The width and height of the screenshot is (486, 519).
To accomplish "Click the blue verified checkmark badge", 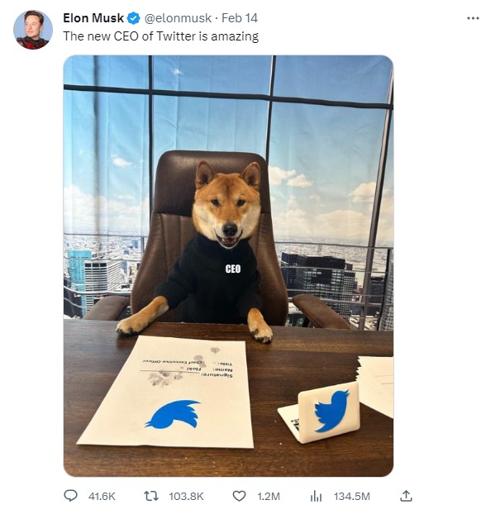I will [x=134, y=18].
